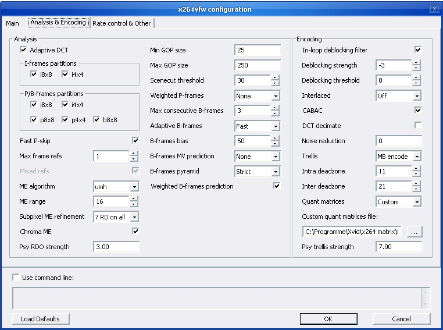Decrease Deblocking strength with down arrow
Image resolution: width=443 pixels, height=330 pixels.
coord(416,68)
